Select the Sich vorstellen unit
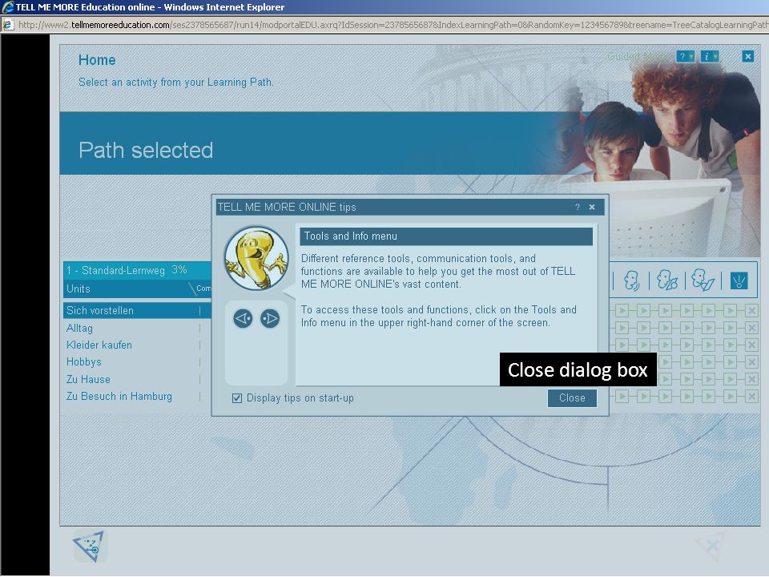 137,311
